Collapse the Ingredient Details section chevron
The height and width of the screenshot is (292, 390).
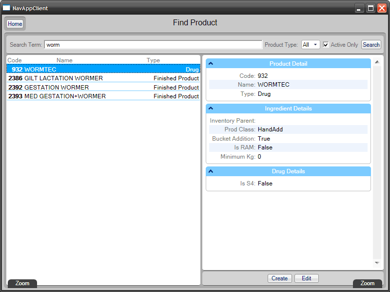click(x=211, y=109)
